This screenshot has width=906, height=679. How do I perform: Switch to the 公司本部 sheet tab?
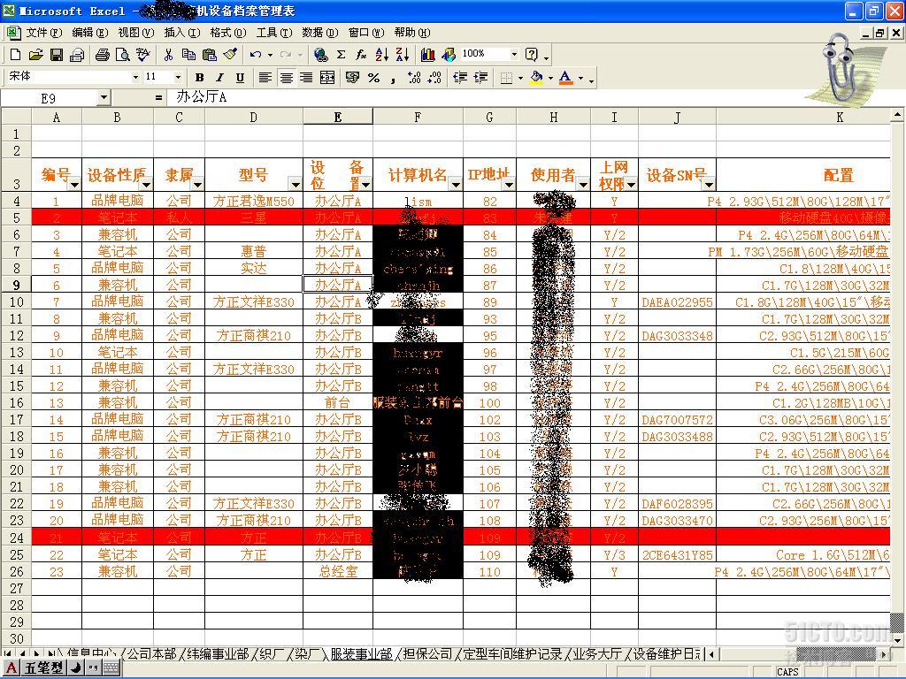151,654
